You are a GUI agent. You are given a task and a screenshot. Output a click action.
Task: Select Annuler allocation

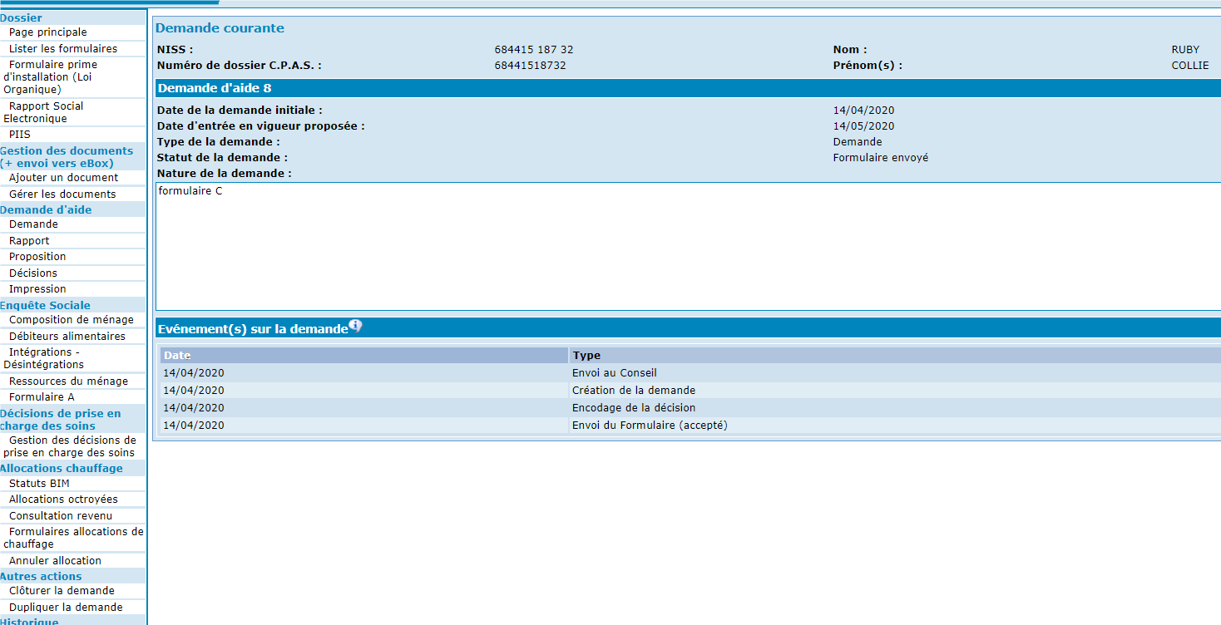[55, 561]
